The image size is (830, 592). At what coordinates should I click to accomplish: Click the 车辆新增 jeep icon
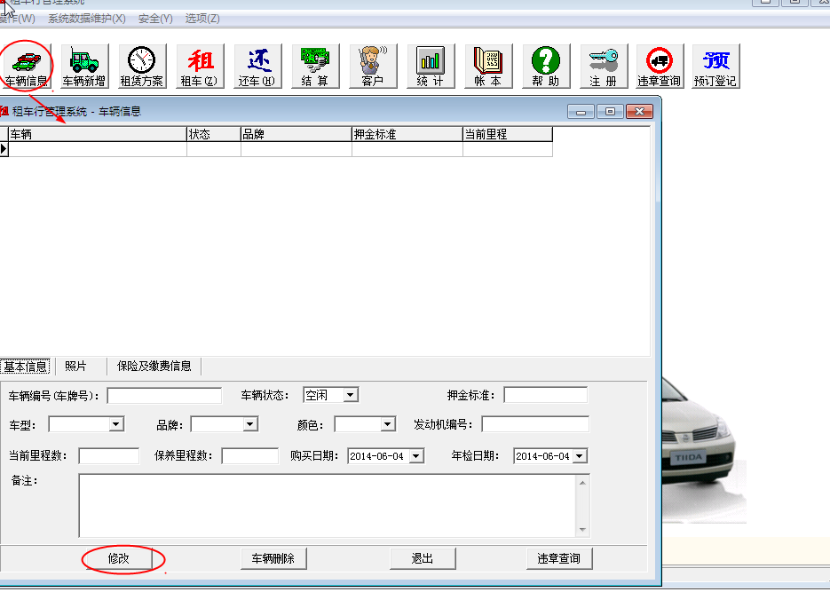(84, 67)
